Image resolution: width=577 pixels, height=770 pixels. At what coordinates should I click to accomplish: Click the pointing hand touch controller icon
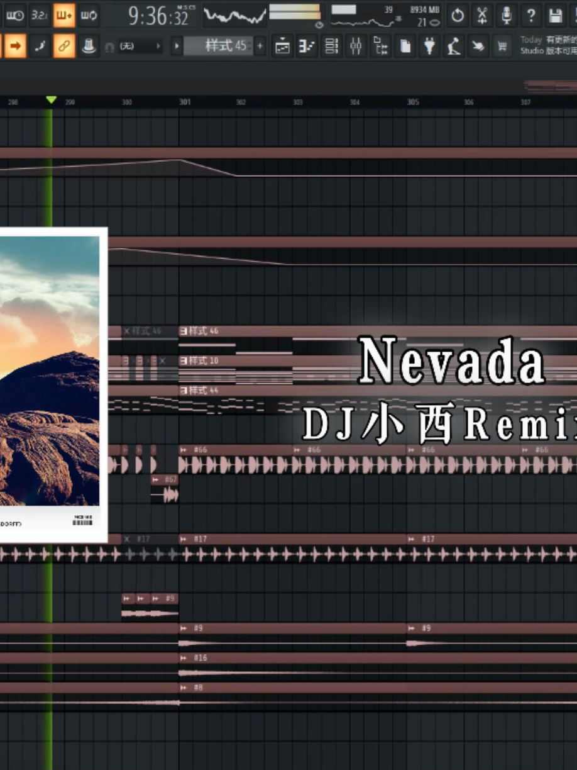pos(478,46)
